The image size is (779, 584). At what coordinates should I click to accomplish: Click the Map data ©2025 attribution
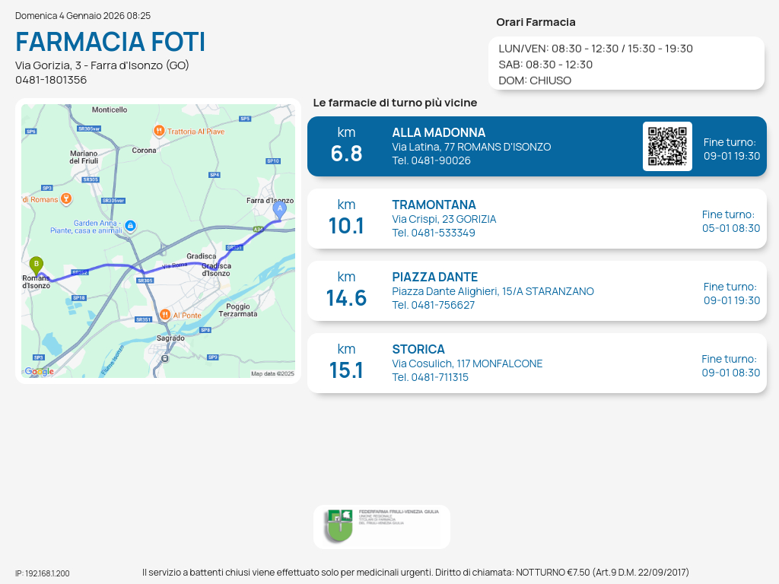[272, 373]
